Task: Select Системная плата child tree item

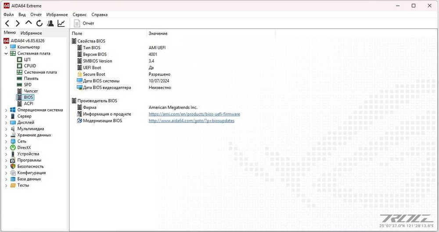Action: (x=40, y=72)
